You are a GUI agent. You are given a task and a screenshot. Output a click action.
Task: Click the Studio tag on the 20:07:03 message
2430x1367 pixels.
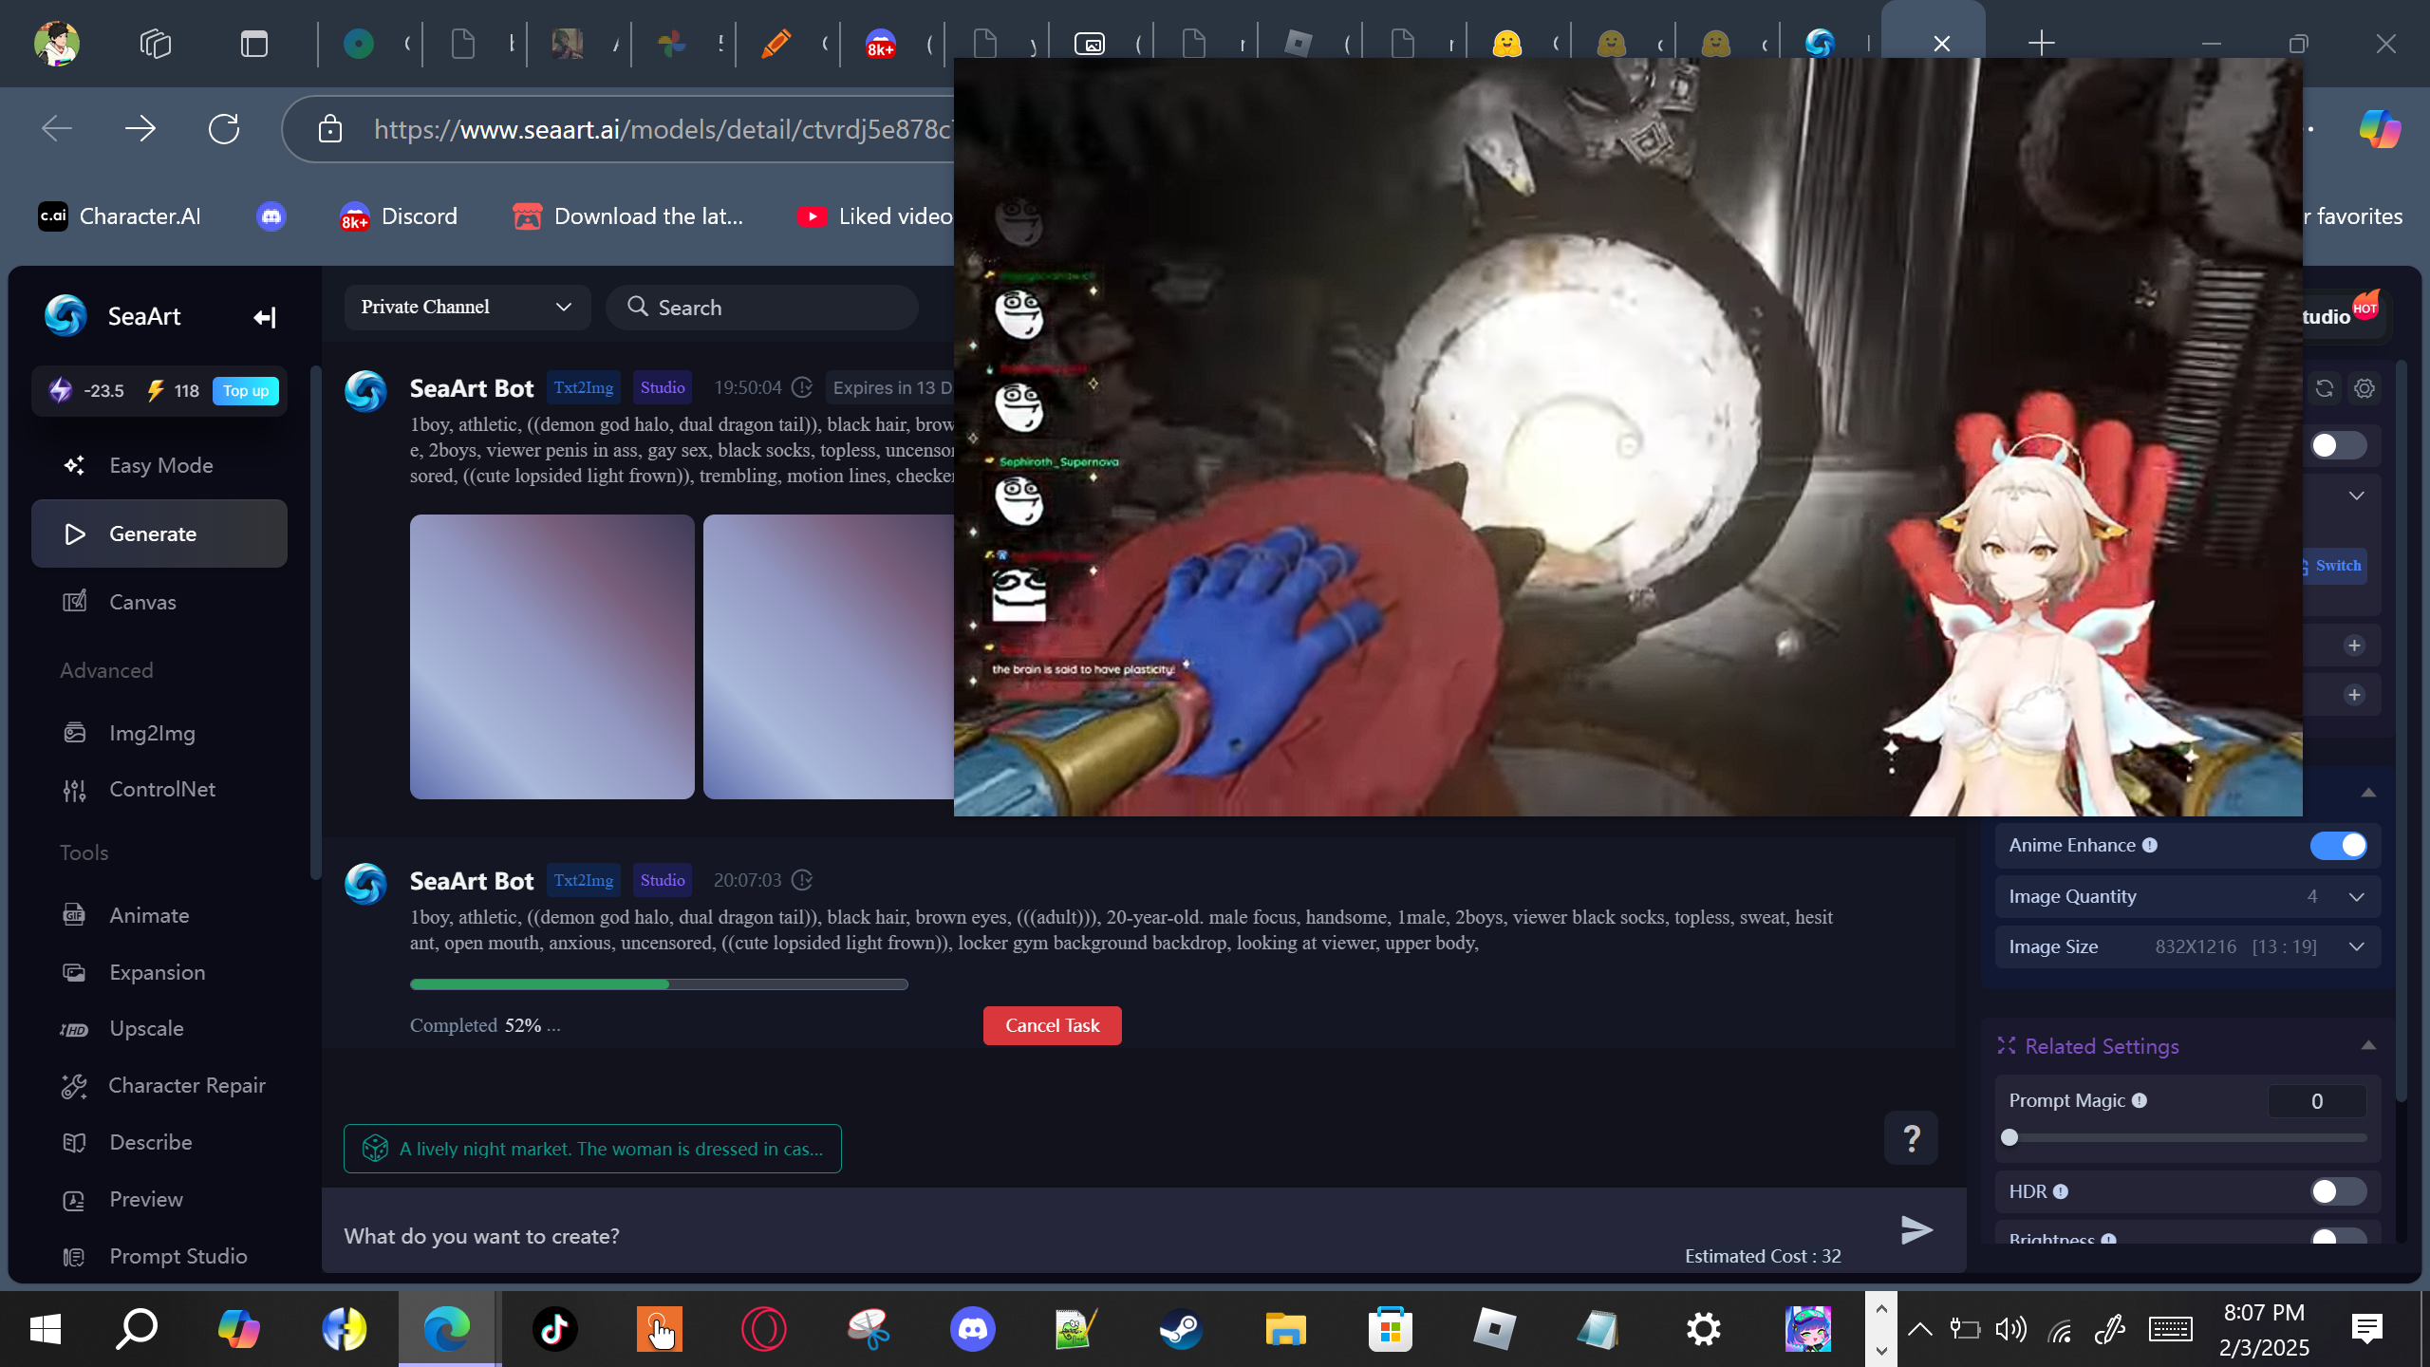tap(663, 880)
